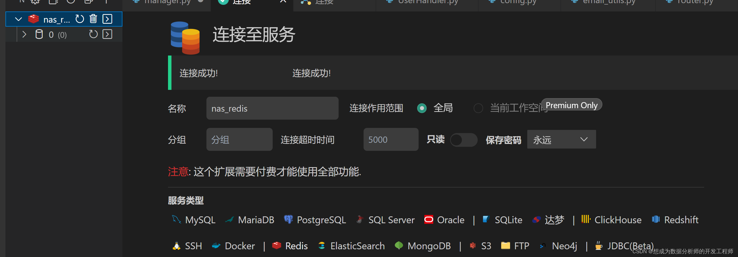Image resolution: width=738 pixels, height=257 pixels.
Task: Expand database 0 tree node
Action: pos(24,35)
